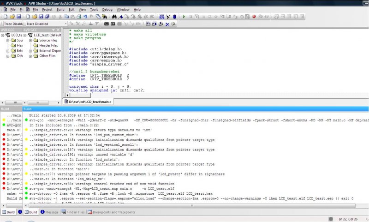Viewport: 369px width, 222px height.
Task: Switch to the Find in Files tab
Action: click(73, 212)
